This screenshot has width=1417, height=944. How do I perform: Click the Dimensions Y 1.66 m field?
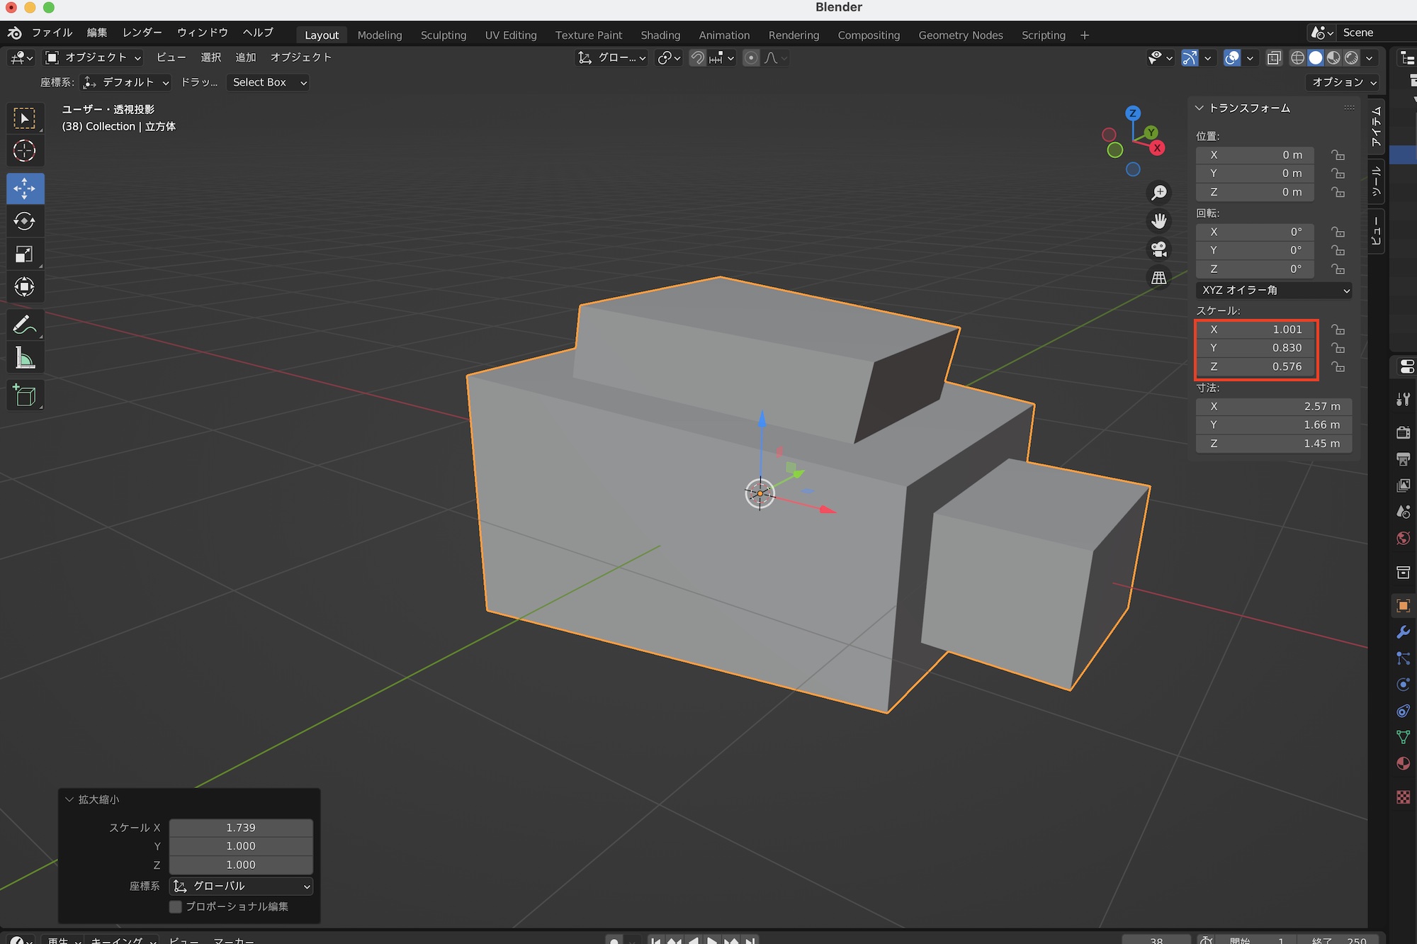[1273, 425]
